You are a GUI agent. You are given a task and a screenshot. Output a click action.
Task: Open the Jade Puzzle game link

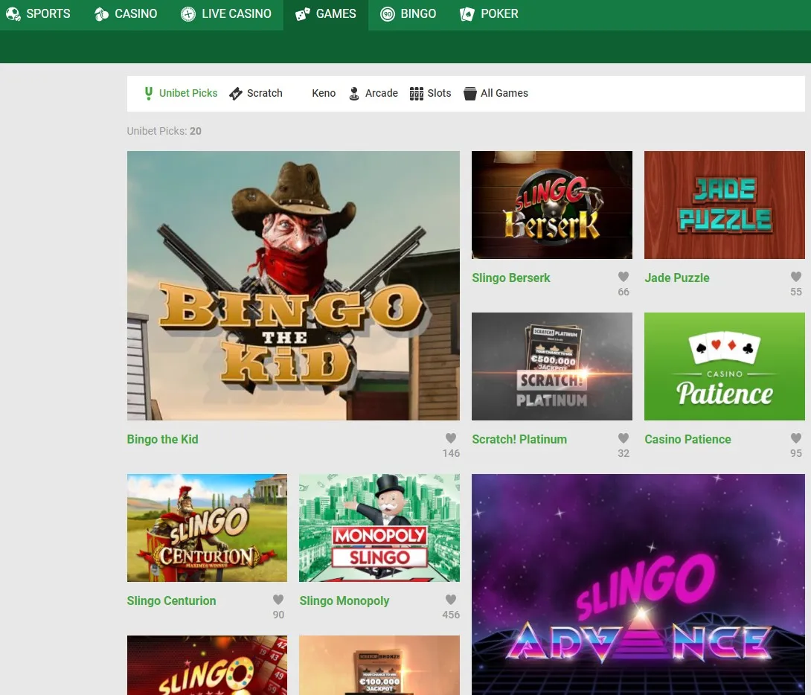[x=677, y=278]
